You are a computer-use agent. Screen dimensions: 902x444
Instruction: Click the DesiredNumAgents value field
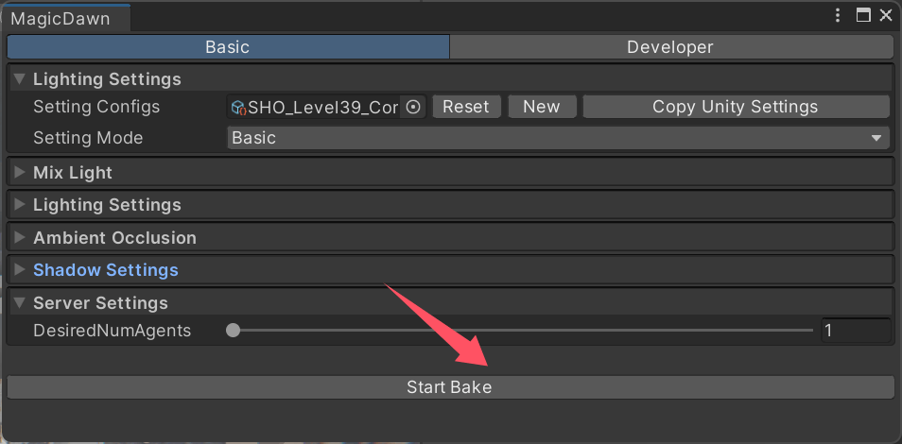point(855,331)
